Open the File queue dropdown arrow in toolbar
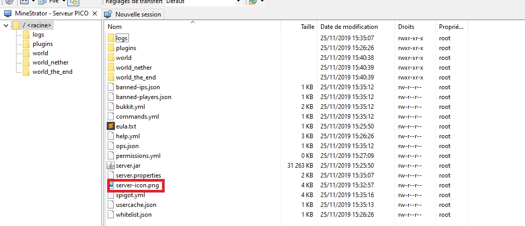The width and height of the screenshot is (525, 226). tap(64, 2)
